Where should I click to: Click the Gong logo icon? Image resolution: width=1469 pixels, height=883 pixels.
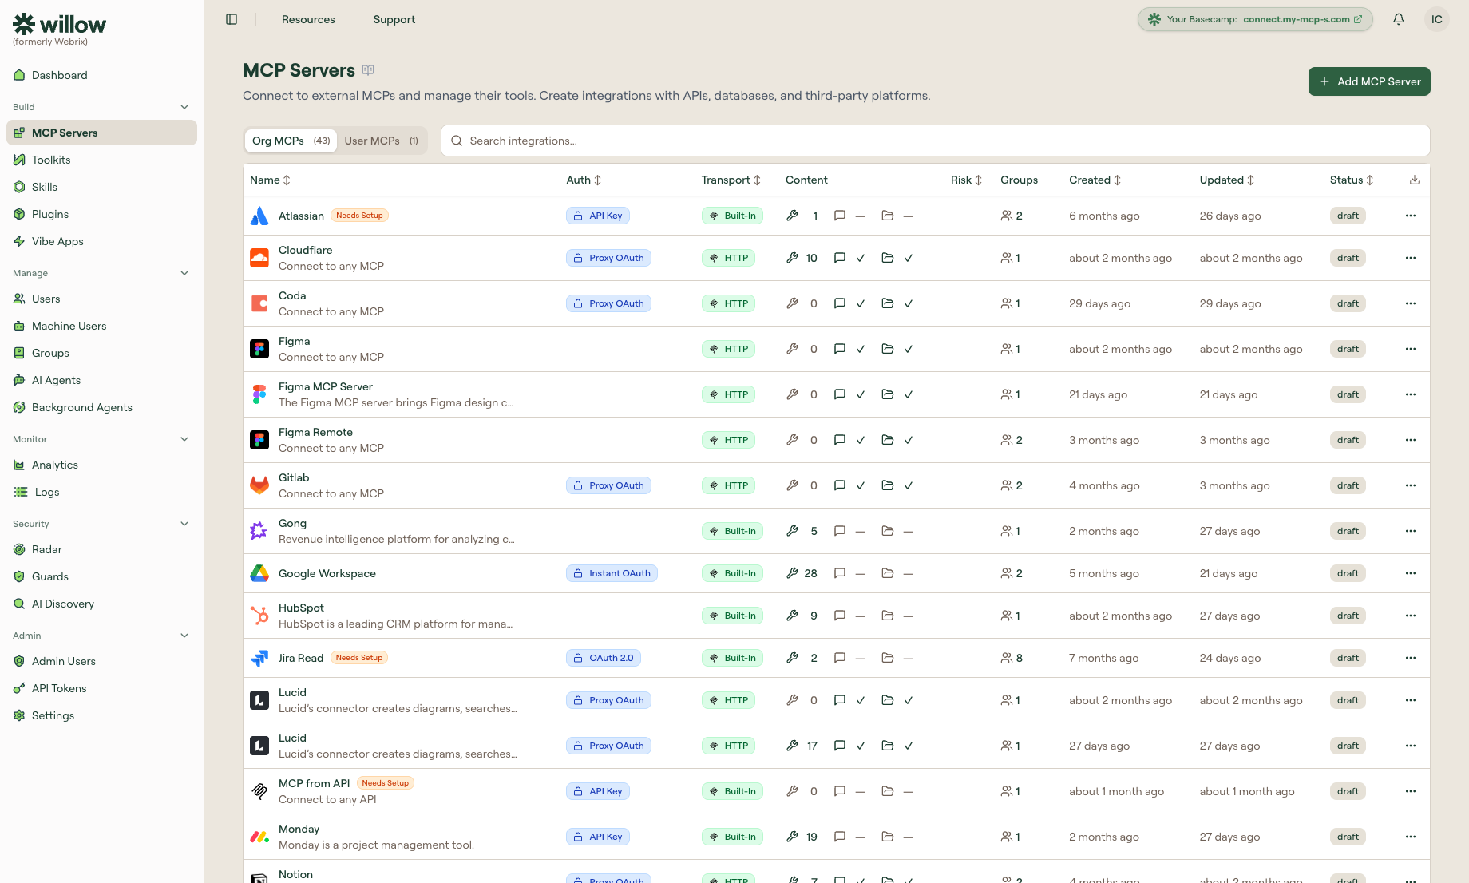tap(259, 531)
